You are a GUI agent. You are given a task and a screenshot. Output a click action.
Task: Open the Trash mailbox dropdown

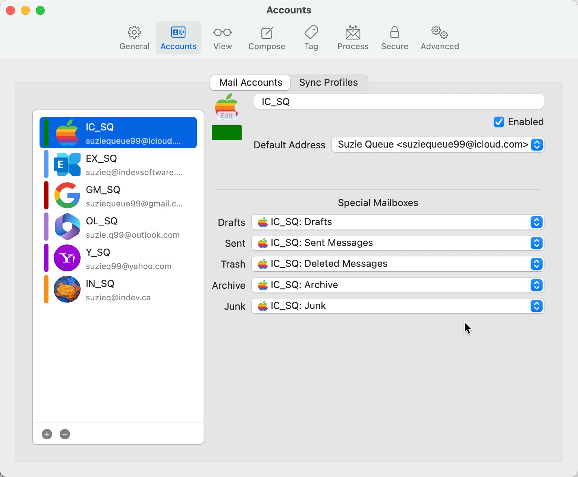(398, 264)
